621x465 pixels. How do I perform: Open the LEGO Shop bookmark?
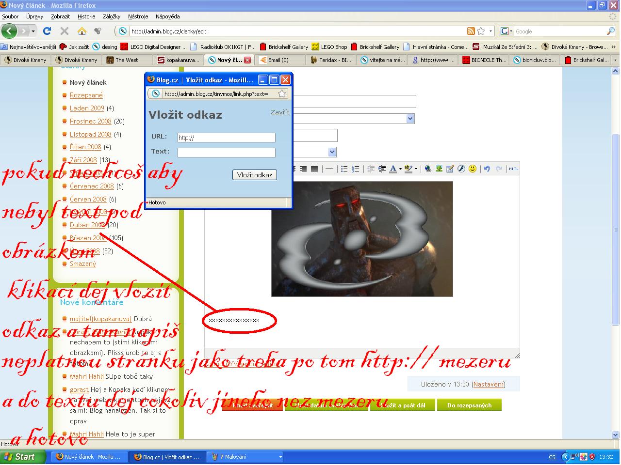click(330, 47)
